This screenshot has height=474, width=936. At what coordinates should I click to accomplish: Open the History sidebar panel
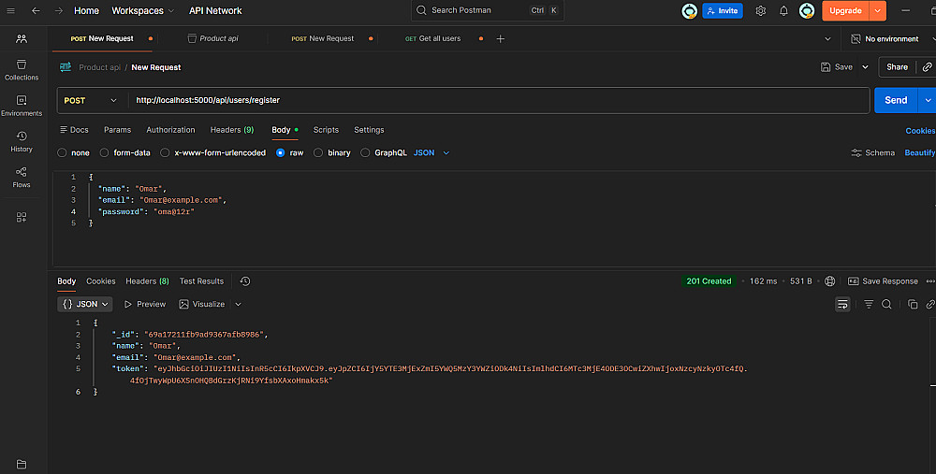click(x=22, y=141)
